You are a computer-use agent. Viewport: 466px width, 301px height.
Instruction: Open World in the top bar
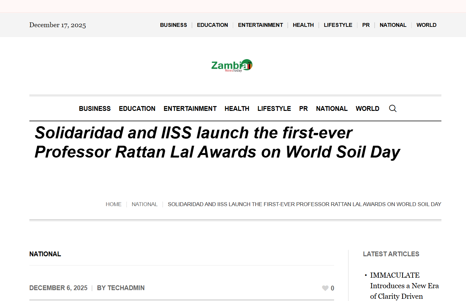tap(426, 25)
